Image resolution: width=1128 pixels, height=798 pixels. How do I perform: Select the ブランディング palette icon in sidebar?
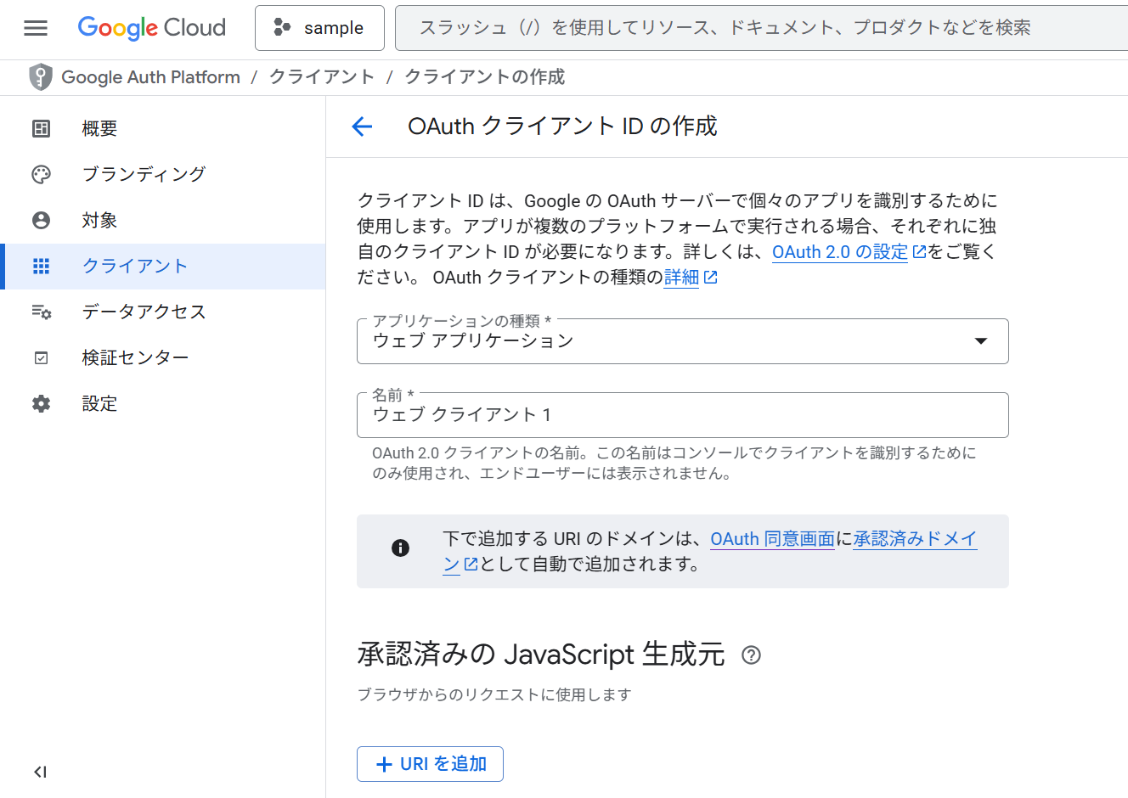[x=40, y=174]
